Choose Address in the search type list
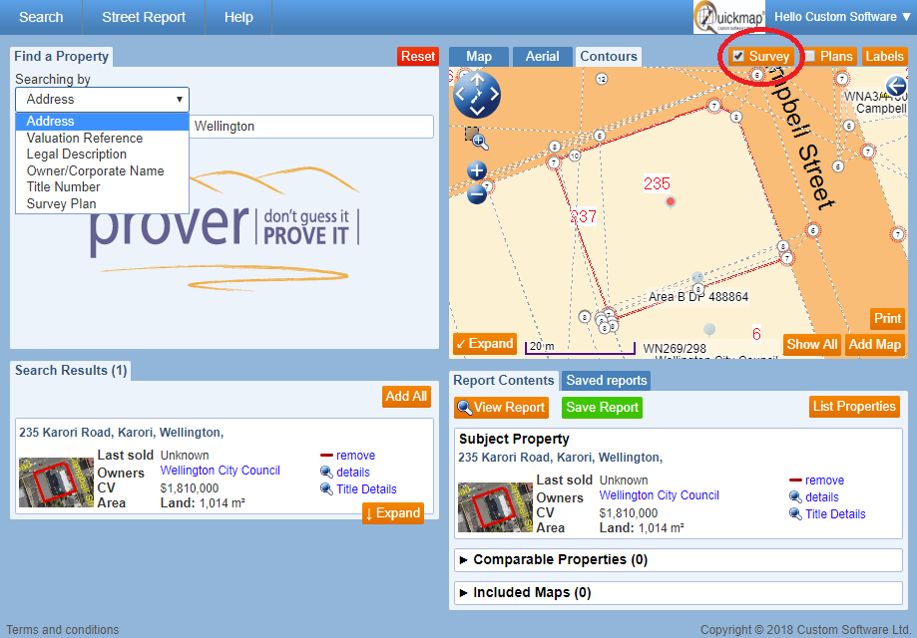Screen dimensions: 917x638 click(103, 122)
